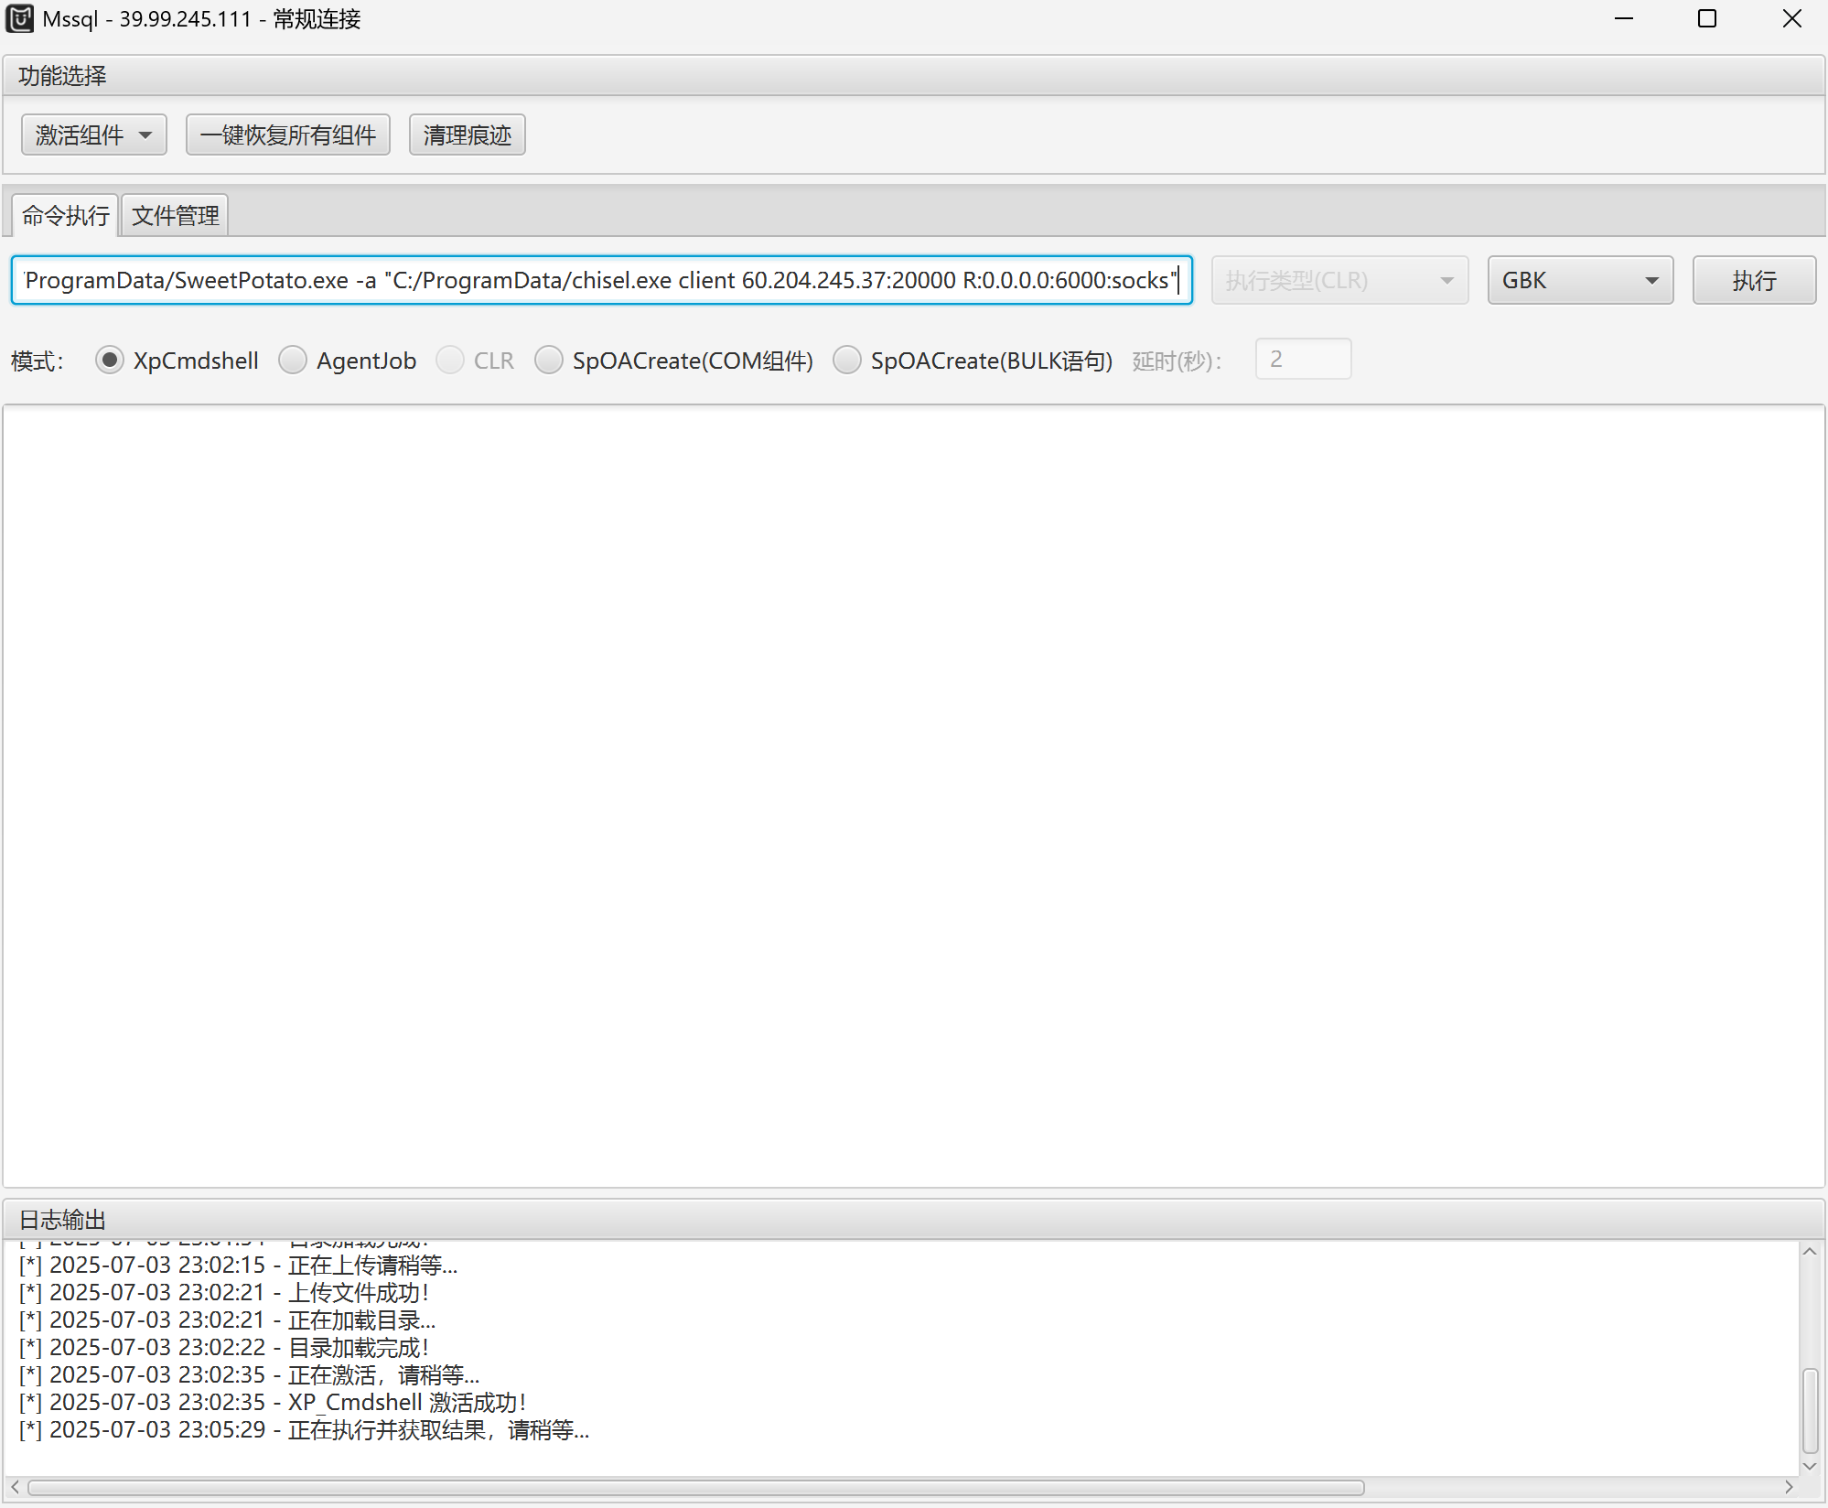
Task: Click the app icon in title bar
Action: (x=19, y=19)
